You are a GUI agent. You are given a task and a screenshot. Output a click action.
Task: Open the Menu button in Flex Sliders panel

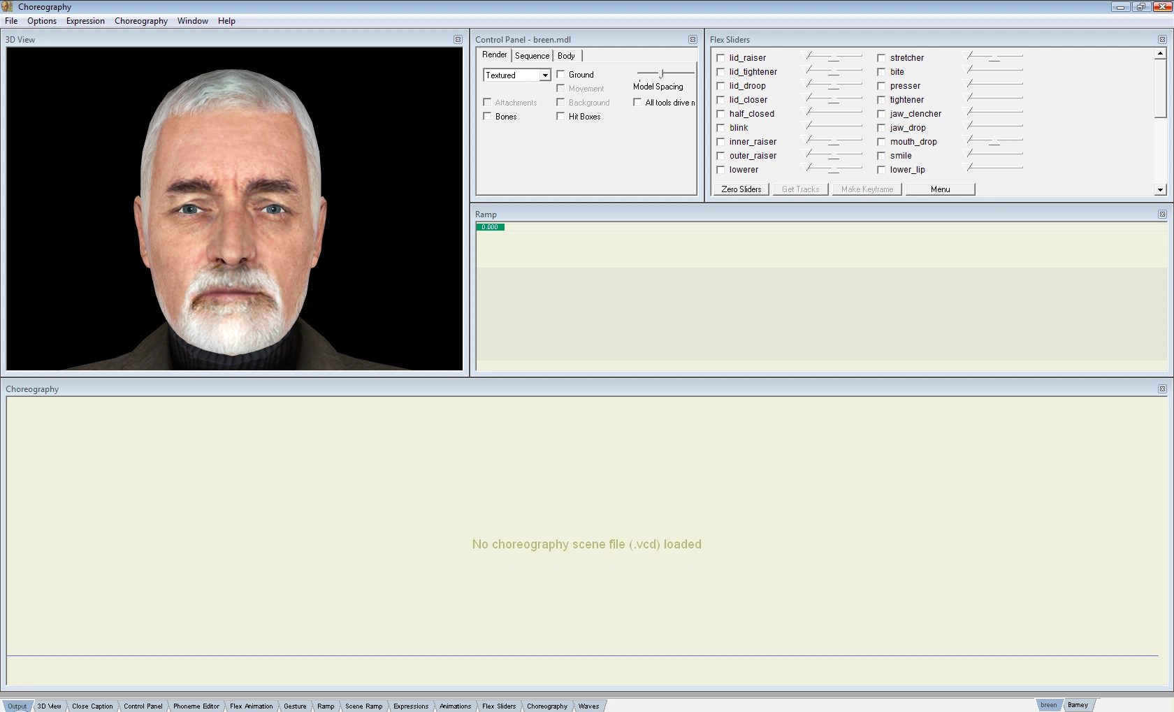click(939, 189)
